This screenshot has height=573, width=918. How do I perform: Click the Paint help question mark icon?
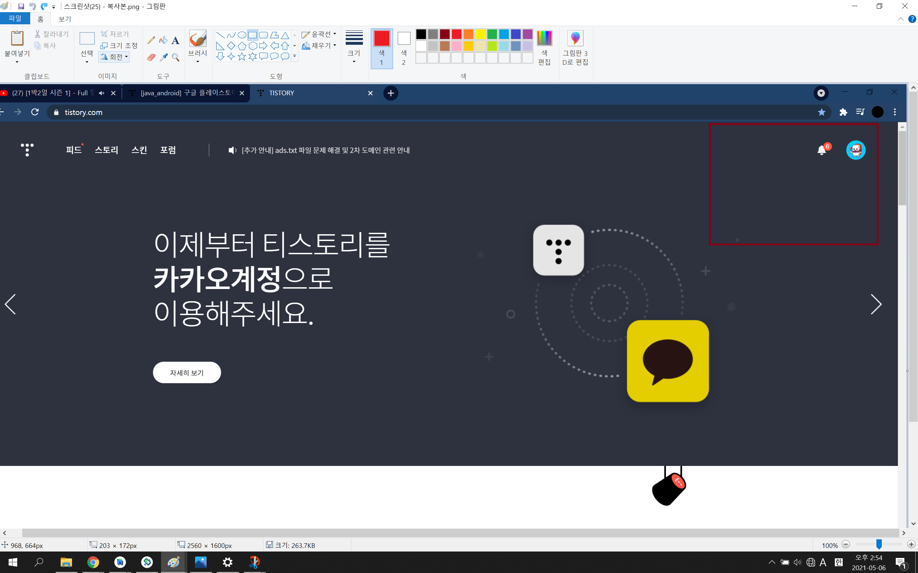[912, 19]
